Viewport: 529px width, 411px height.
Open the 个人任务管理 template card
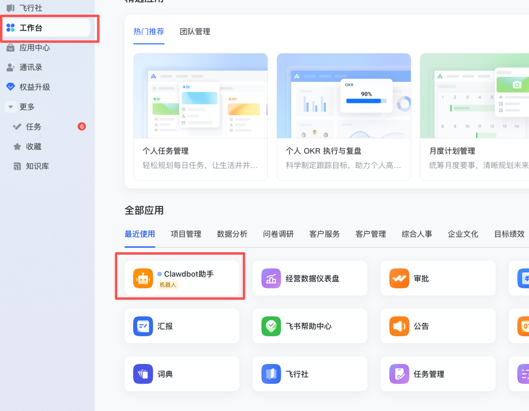point(200,117)
